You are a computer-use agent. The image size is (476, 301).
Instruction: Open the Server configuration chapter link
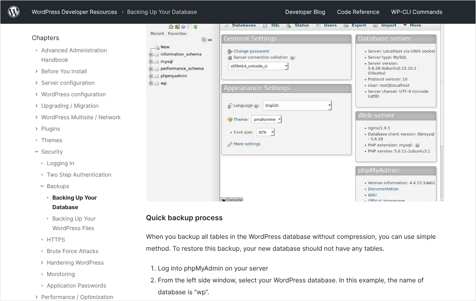[x=68, y=83]
